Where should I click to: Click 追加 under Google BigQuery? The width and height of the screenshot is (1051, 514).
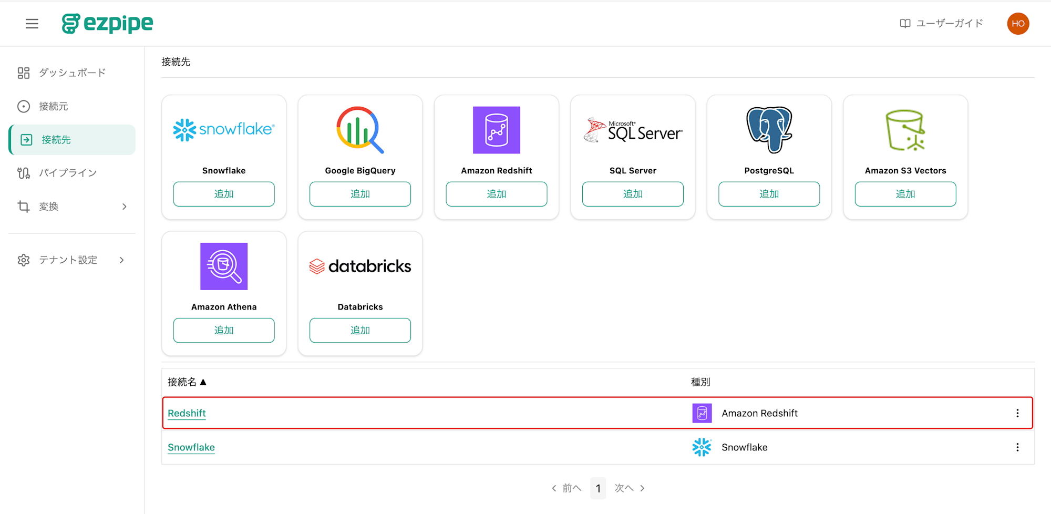tap(360, 194)
